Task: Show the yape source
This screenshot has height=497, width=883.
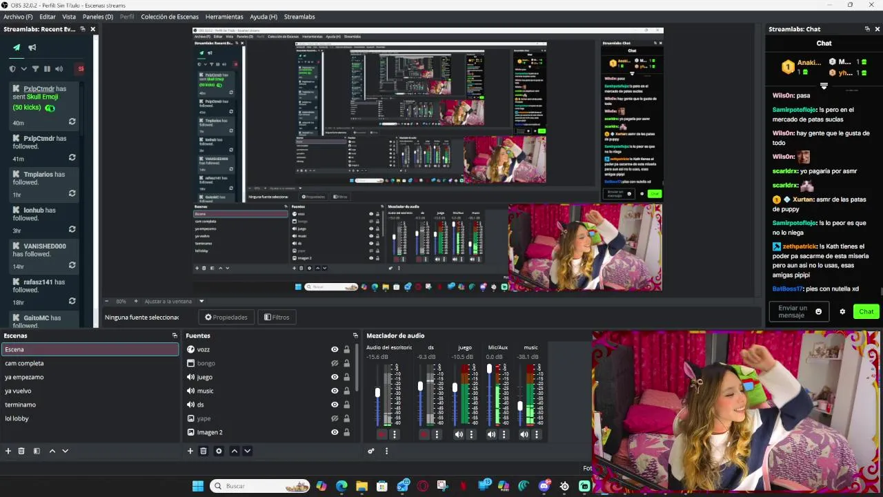Action: tap(335, 418)
